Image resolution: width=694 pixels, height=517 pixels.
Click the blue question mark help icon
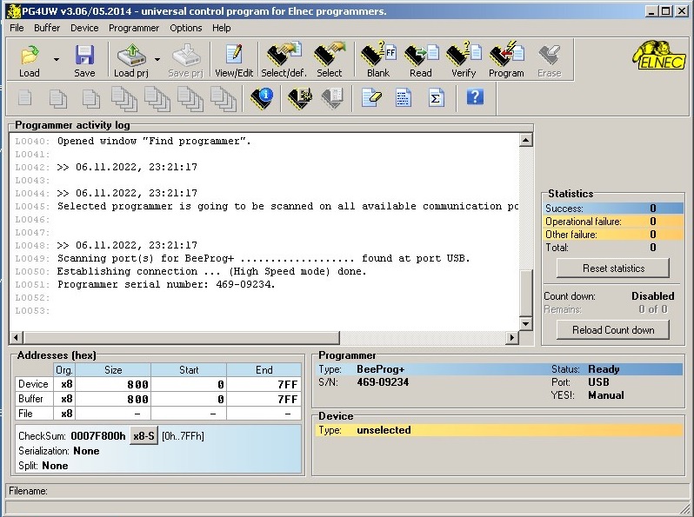click(475, 96)
